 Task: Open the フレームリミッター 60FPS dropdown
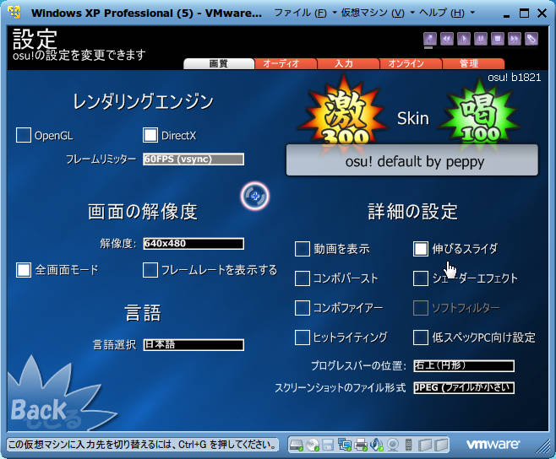(x=194, y=159)
